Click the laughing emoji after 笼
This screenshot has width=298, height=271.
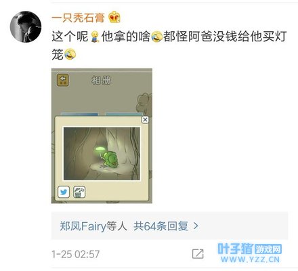click(x=70, y=54)
